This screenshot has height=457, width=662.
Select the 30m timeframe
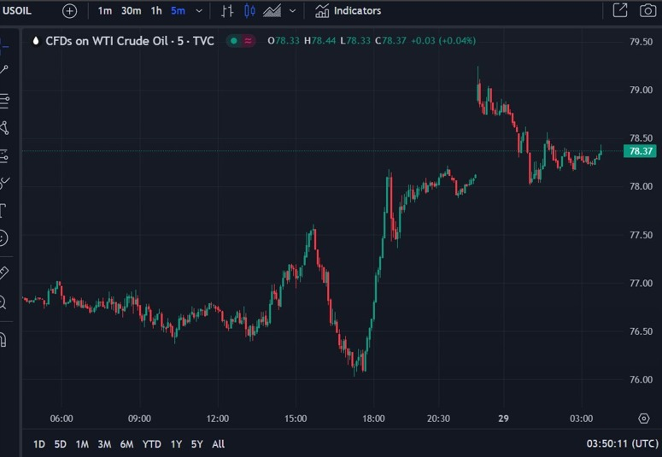coord(132,11)
